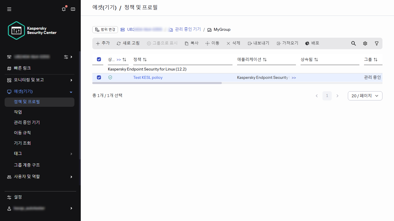Click the table settings gear icon
394x221 pixels.
tap(365, 43)
